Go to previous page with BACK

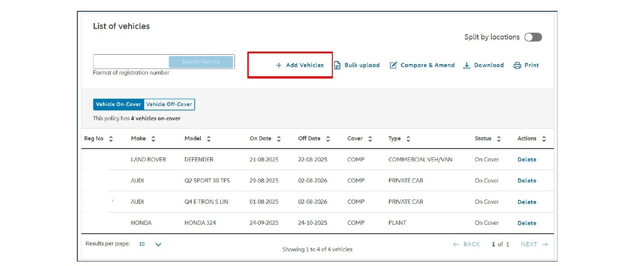[x=467, y=244]
